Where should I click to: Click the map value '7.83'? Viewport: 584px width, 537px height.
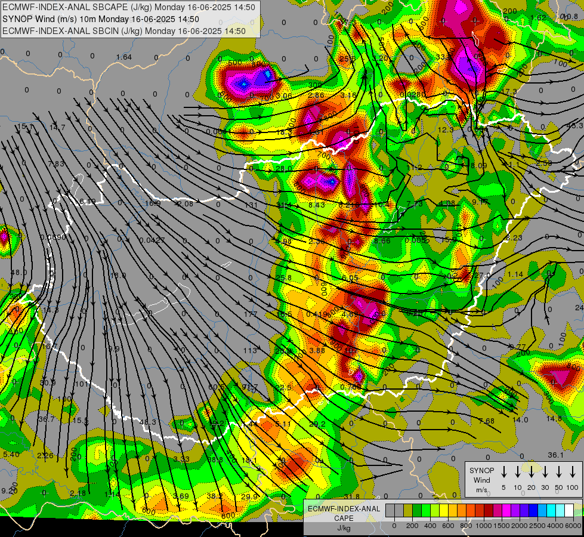tap(56, 163)
